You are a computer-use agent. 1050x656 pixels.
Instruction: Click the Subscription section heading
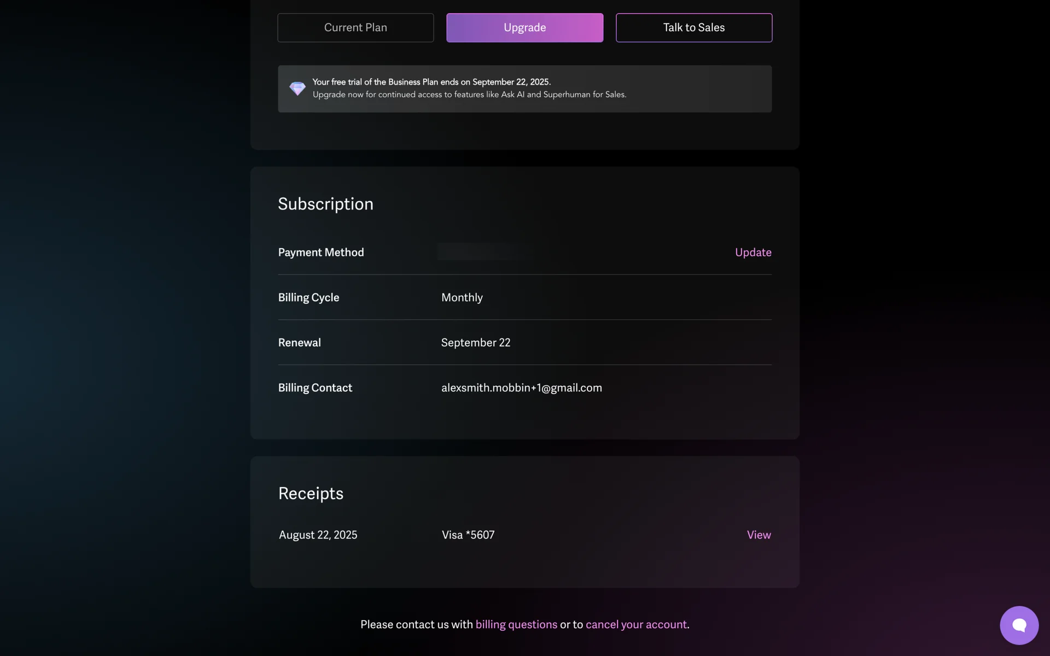[x=325, y=204]
